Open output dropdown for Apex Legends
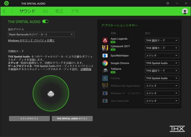Screen dimensions: 191x137 click(162, 40)
